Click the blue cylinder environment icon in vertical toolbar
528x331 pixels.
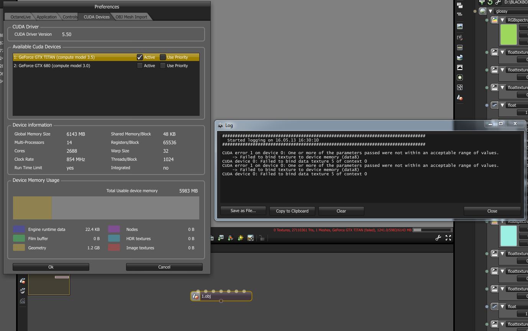click(x=460, y=58)
